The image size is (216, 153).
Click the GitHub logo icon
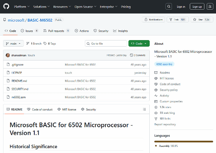6,6
